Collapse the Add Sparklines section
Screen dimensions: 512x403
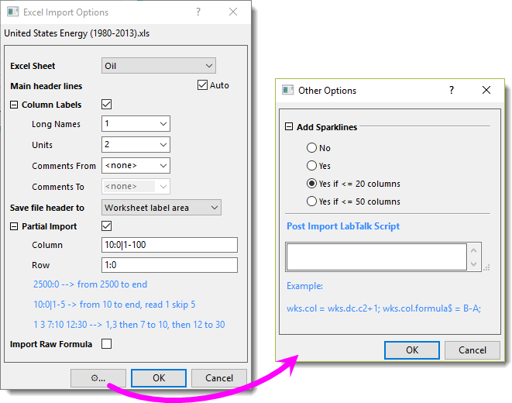(x=290, y=127)
